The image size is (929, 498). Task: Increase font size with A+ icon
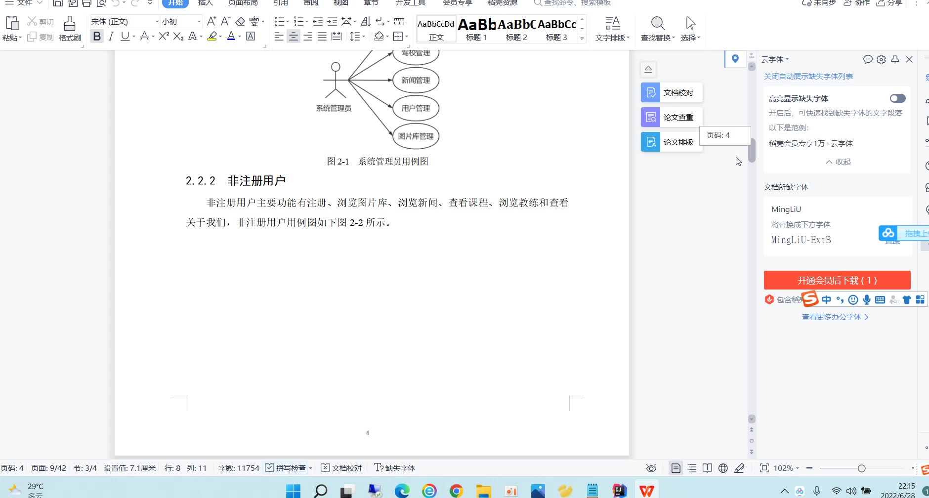(211, 21)
